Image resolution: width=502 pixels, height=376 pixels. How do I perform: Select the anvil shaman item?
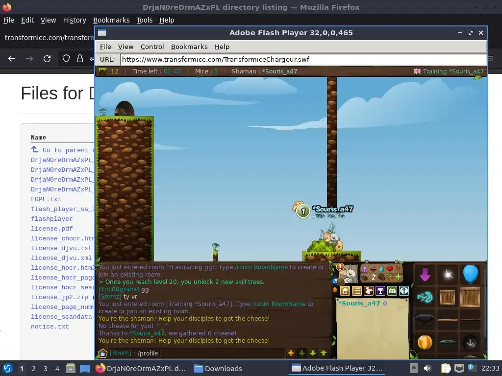click(x=425, y=319)
